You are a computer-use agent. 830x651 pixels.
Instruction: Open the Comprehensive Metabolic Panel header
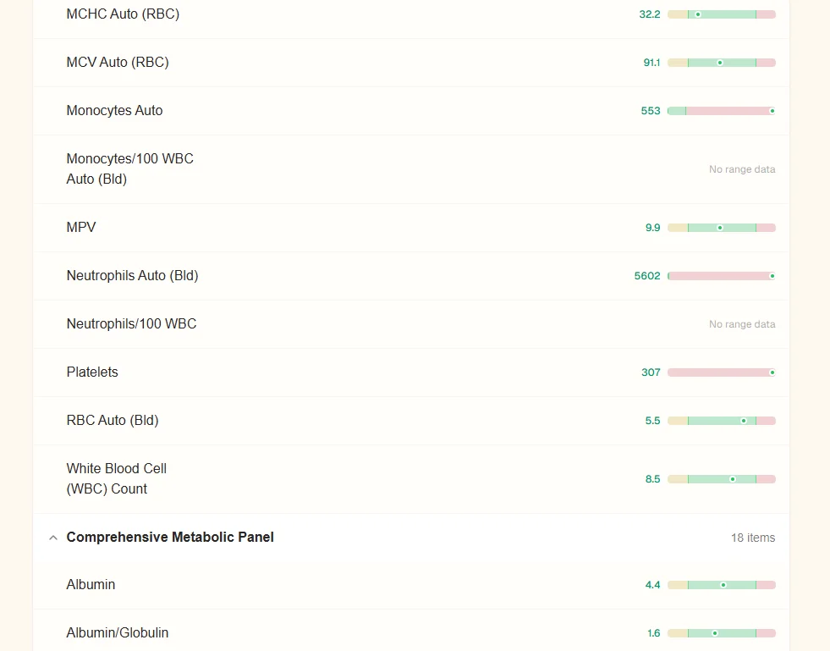coord(411,537)
